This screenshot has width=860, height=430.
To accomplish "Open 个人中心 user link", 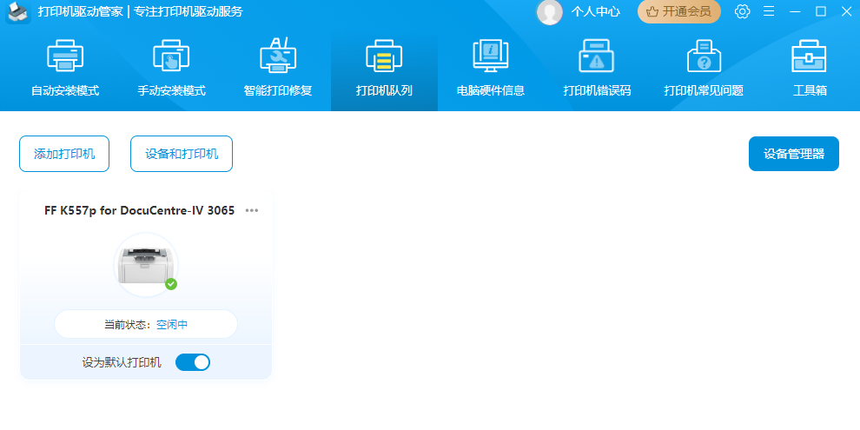I will [596, 11].
